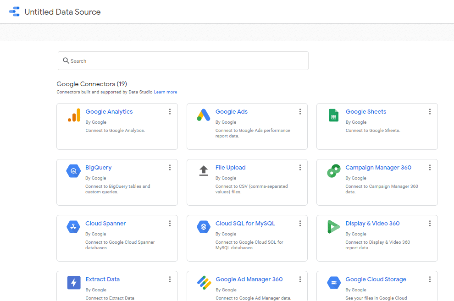Pick the Cloud SQL for MySQL title
The image size is (454, 301).
245,223
